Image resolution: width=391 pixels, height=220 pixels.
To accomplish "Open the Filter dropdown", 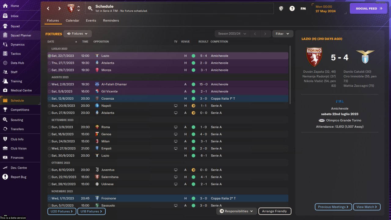I will point(283,34).
